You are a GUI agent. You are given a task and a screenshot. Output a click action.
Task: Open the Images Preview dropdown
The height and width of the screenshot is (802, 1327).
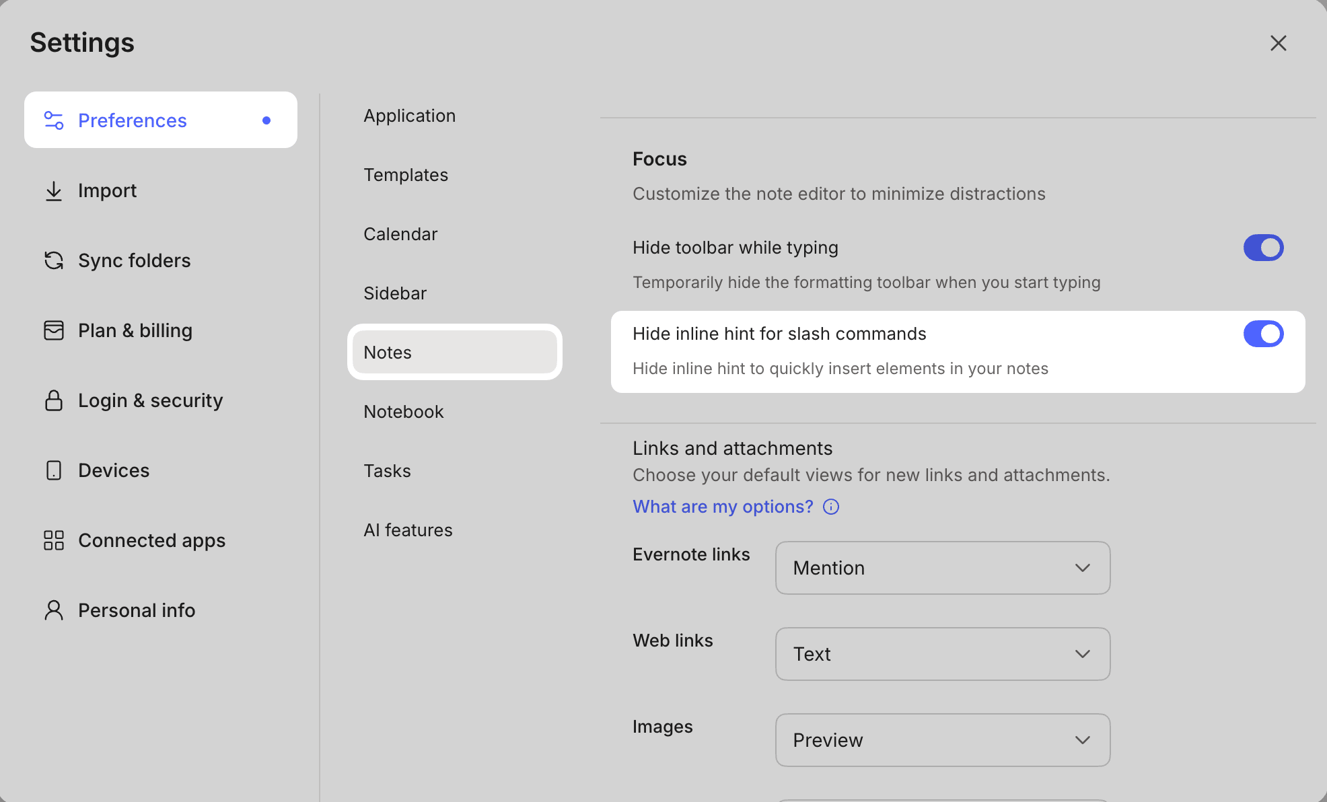tap(942, 740)
